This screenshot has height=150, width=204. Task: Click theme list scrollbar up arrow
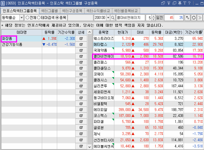[x=89, y=32]
